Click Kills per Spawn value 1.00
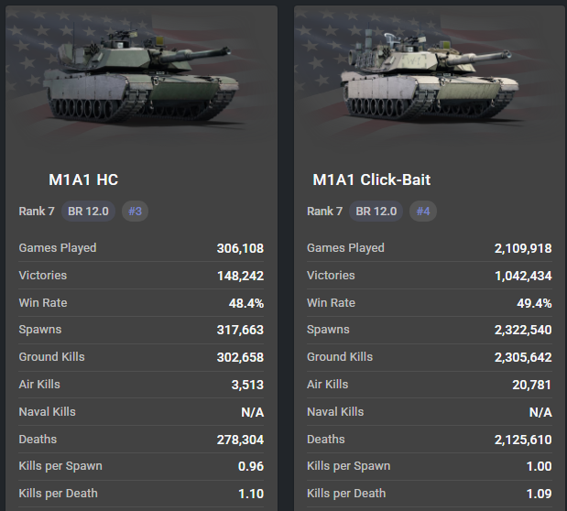Screen dimensions: 567x511 coord(540,466)
